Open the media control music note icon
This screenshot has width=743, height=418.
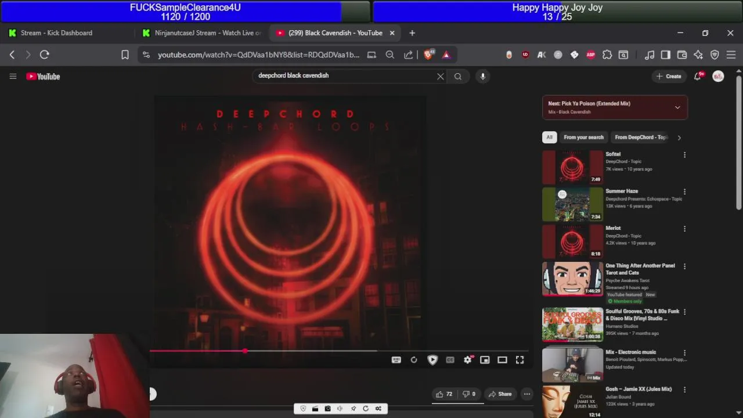[650, 55]
